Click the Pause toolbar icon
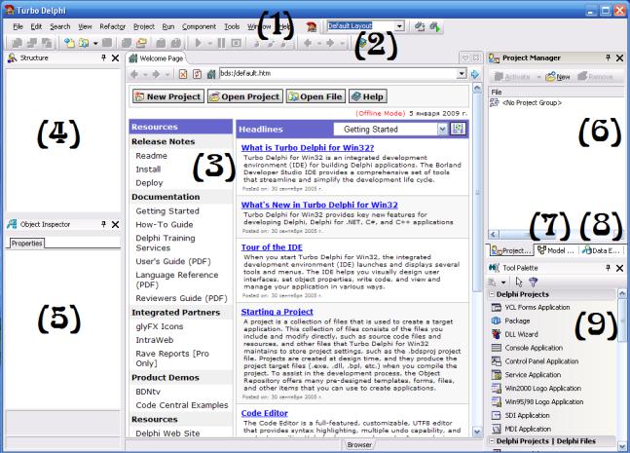 pyautogui.click(x=221, y=43)
